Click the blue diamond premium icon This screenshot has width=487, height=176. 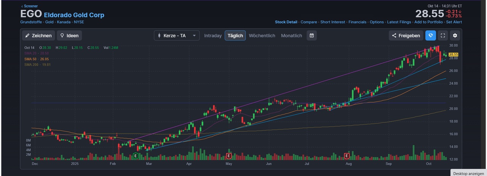(431, 35)
